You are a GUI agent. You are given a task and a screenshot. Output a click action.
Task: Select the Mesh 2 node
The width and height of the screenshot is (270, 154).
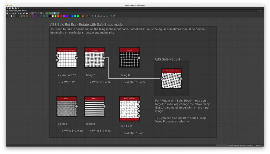pyautogui.click(x=95, y=58)
